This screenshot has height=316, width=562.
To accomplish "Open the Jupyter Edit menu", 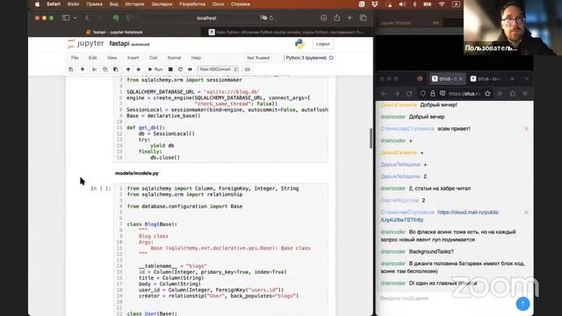I will tap(92, 58).
